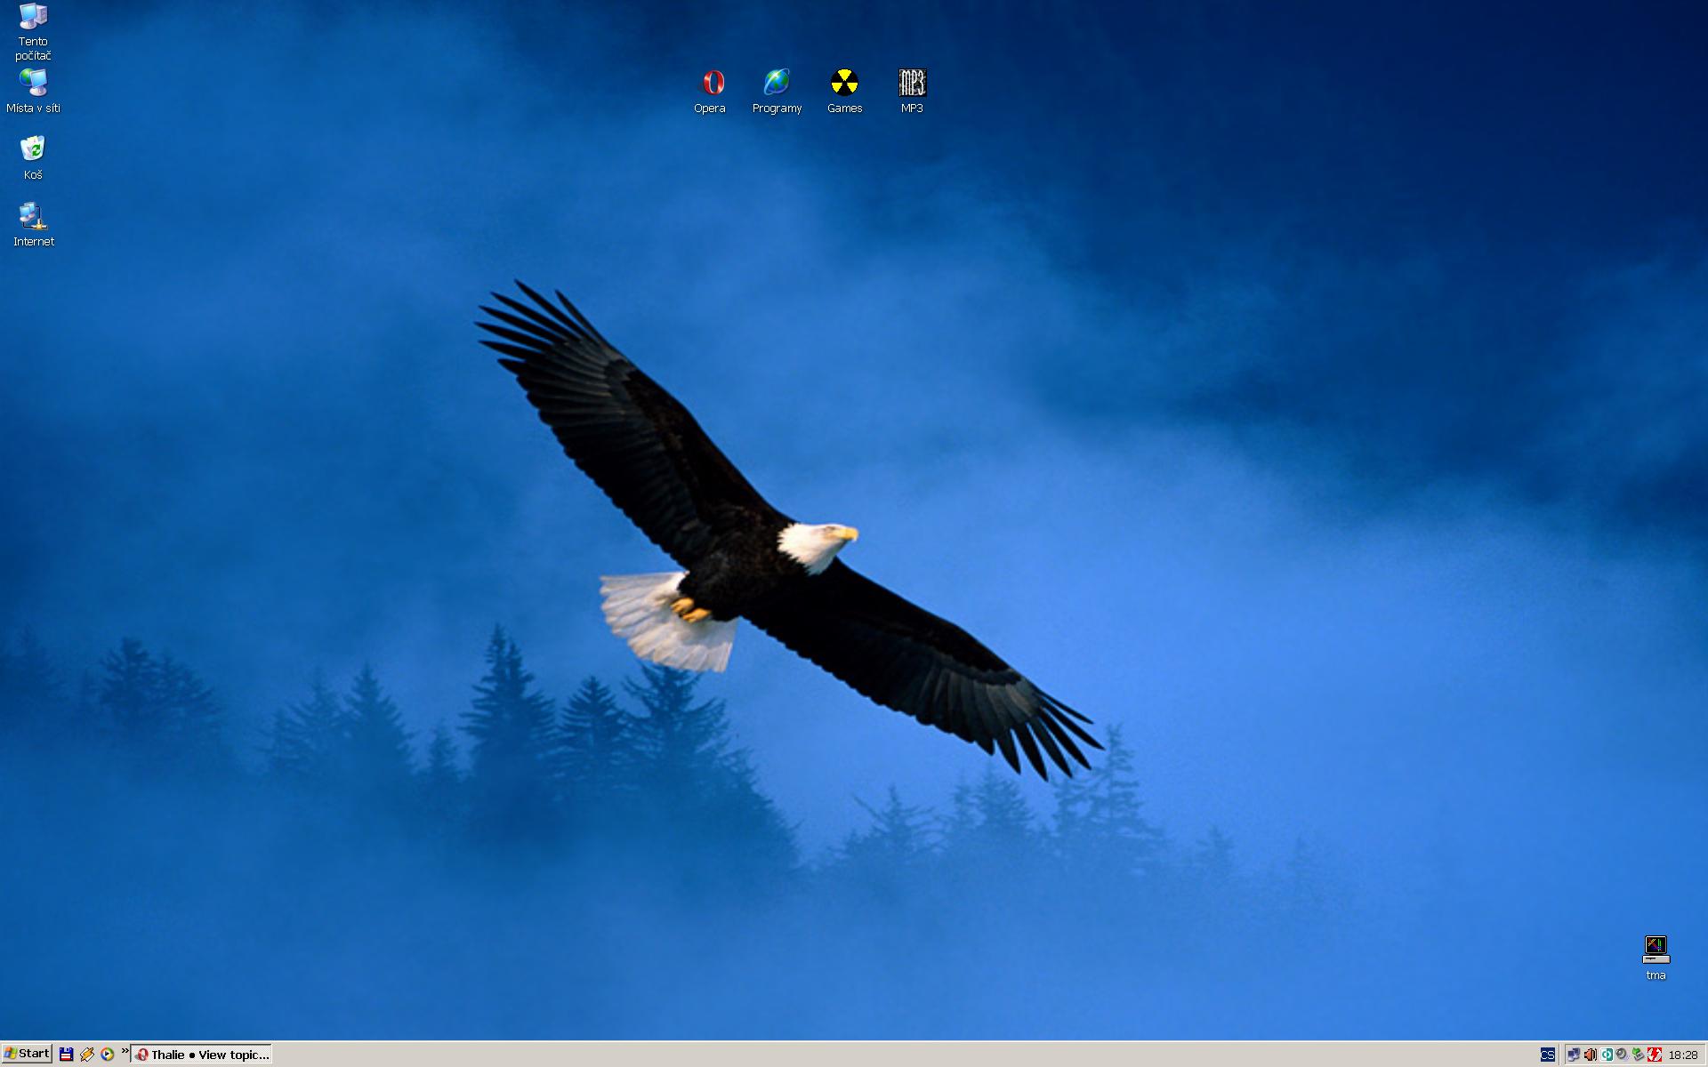This screenshot has width=1708, height=1067.
Task: Expand the quick launch overflow chevron
Action: [125, 1052]
